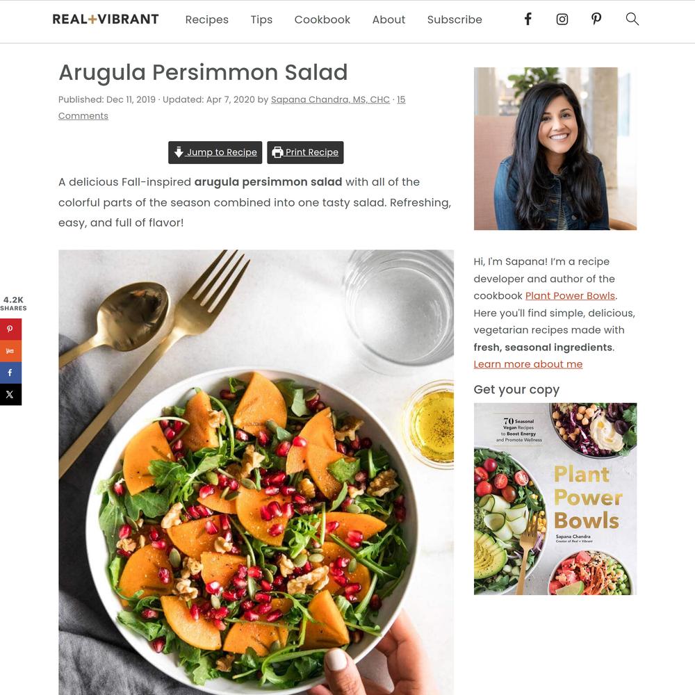
Task: Share via Yummly sidebar button
Action: pyautogui.click(x=10, y=350)
